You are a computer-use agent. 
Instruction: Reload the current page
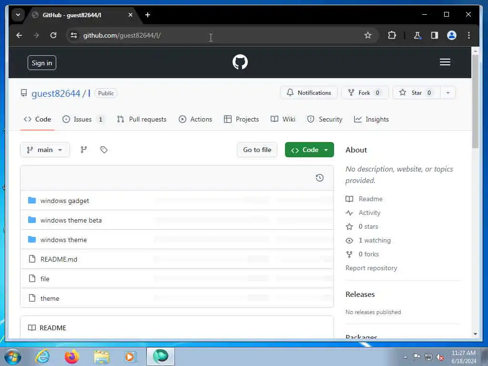click(x=53, y=35)
